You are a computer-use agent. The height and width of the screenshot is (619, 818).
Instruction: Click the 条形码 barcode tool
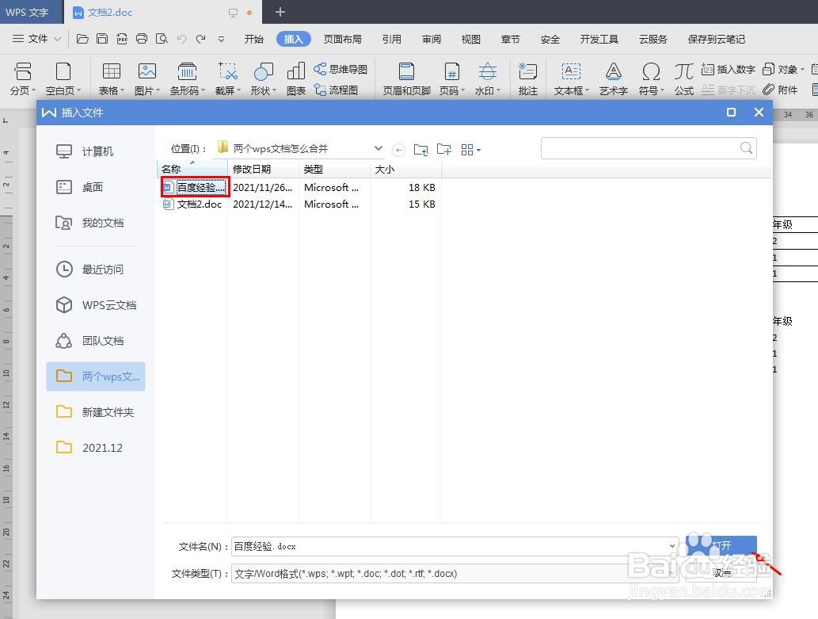(188, 79)
